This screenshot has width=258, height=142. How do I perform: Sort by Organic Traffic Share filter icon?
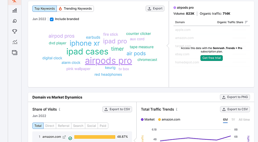(x=246, y=22)
